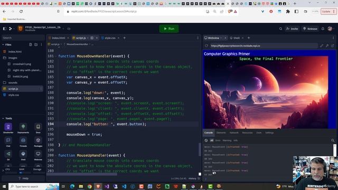Open browser extensions puzzle icon
Image resolution: width=338 pixels, height=190 pixels.
(288, 12)
